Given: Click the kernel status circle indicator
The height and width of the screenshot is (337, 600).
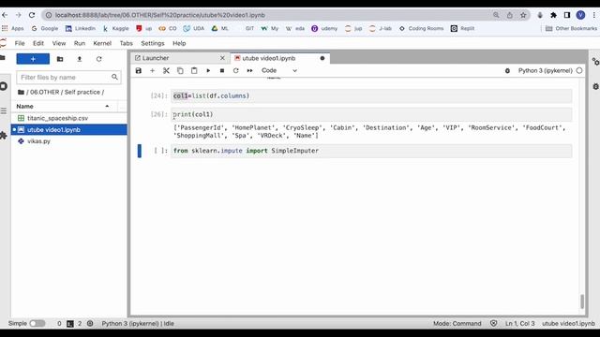Looking at the screenshot, I should [579, 71].
